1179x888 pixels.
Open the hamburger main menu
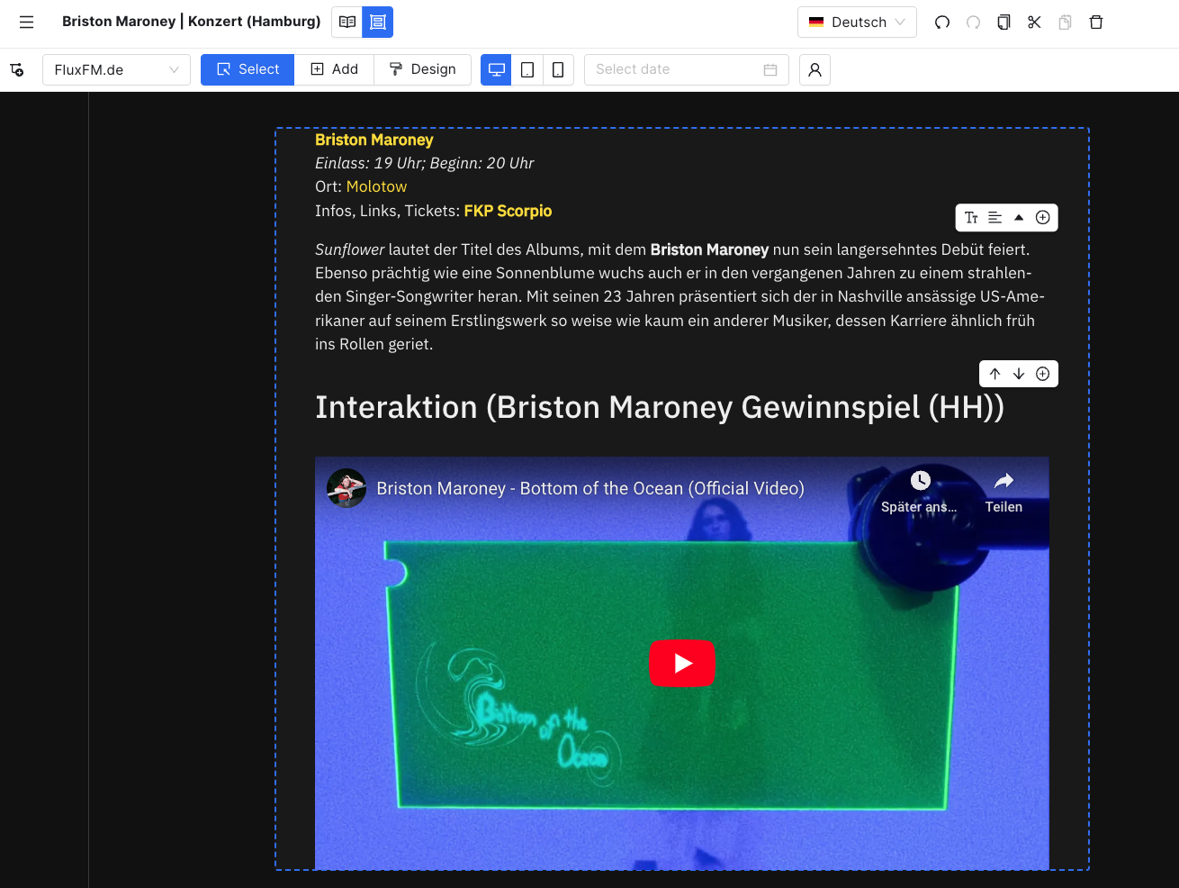[27, 22]
